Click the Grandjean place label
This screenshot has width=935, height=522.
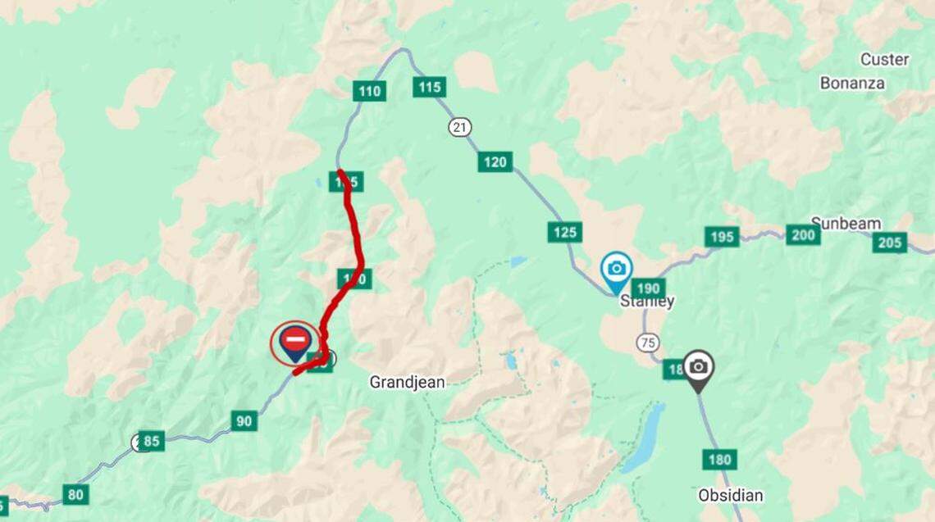408,382
